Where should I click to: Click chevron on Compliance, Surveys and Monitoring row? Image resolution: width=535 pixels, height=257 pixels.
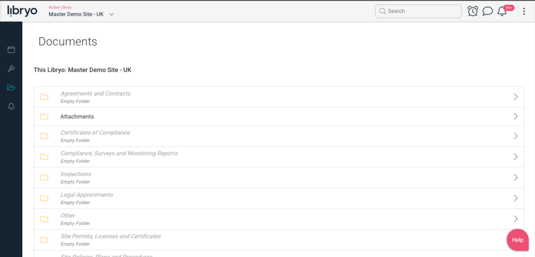click(515, 157)
